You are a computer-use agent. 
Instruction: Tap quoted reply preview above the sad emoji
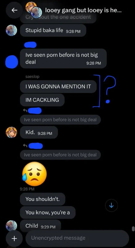(60, 155)
